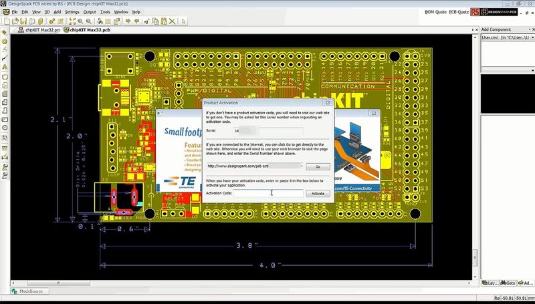Click the Activation Code input field
The width and height of the screenshot is (535, 304).
pos(268,193)
